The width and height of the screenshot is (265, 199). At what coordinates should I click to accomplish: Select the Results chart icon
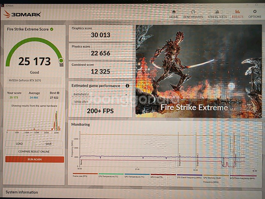(x=237, y=12)
